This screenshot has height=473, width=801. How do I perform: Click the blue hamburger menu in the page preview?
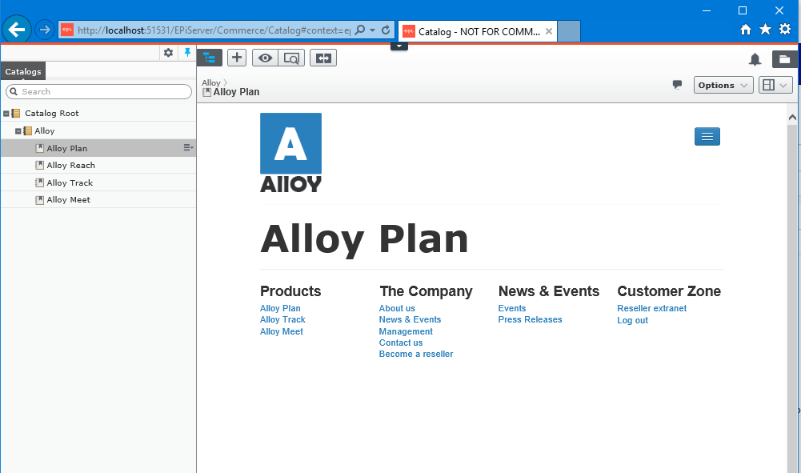tap(707, 136)
